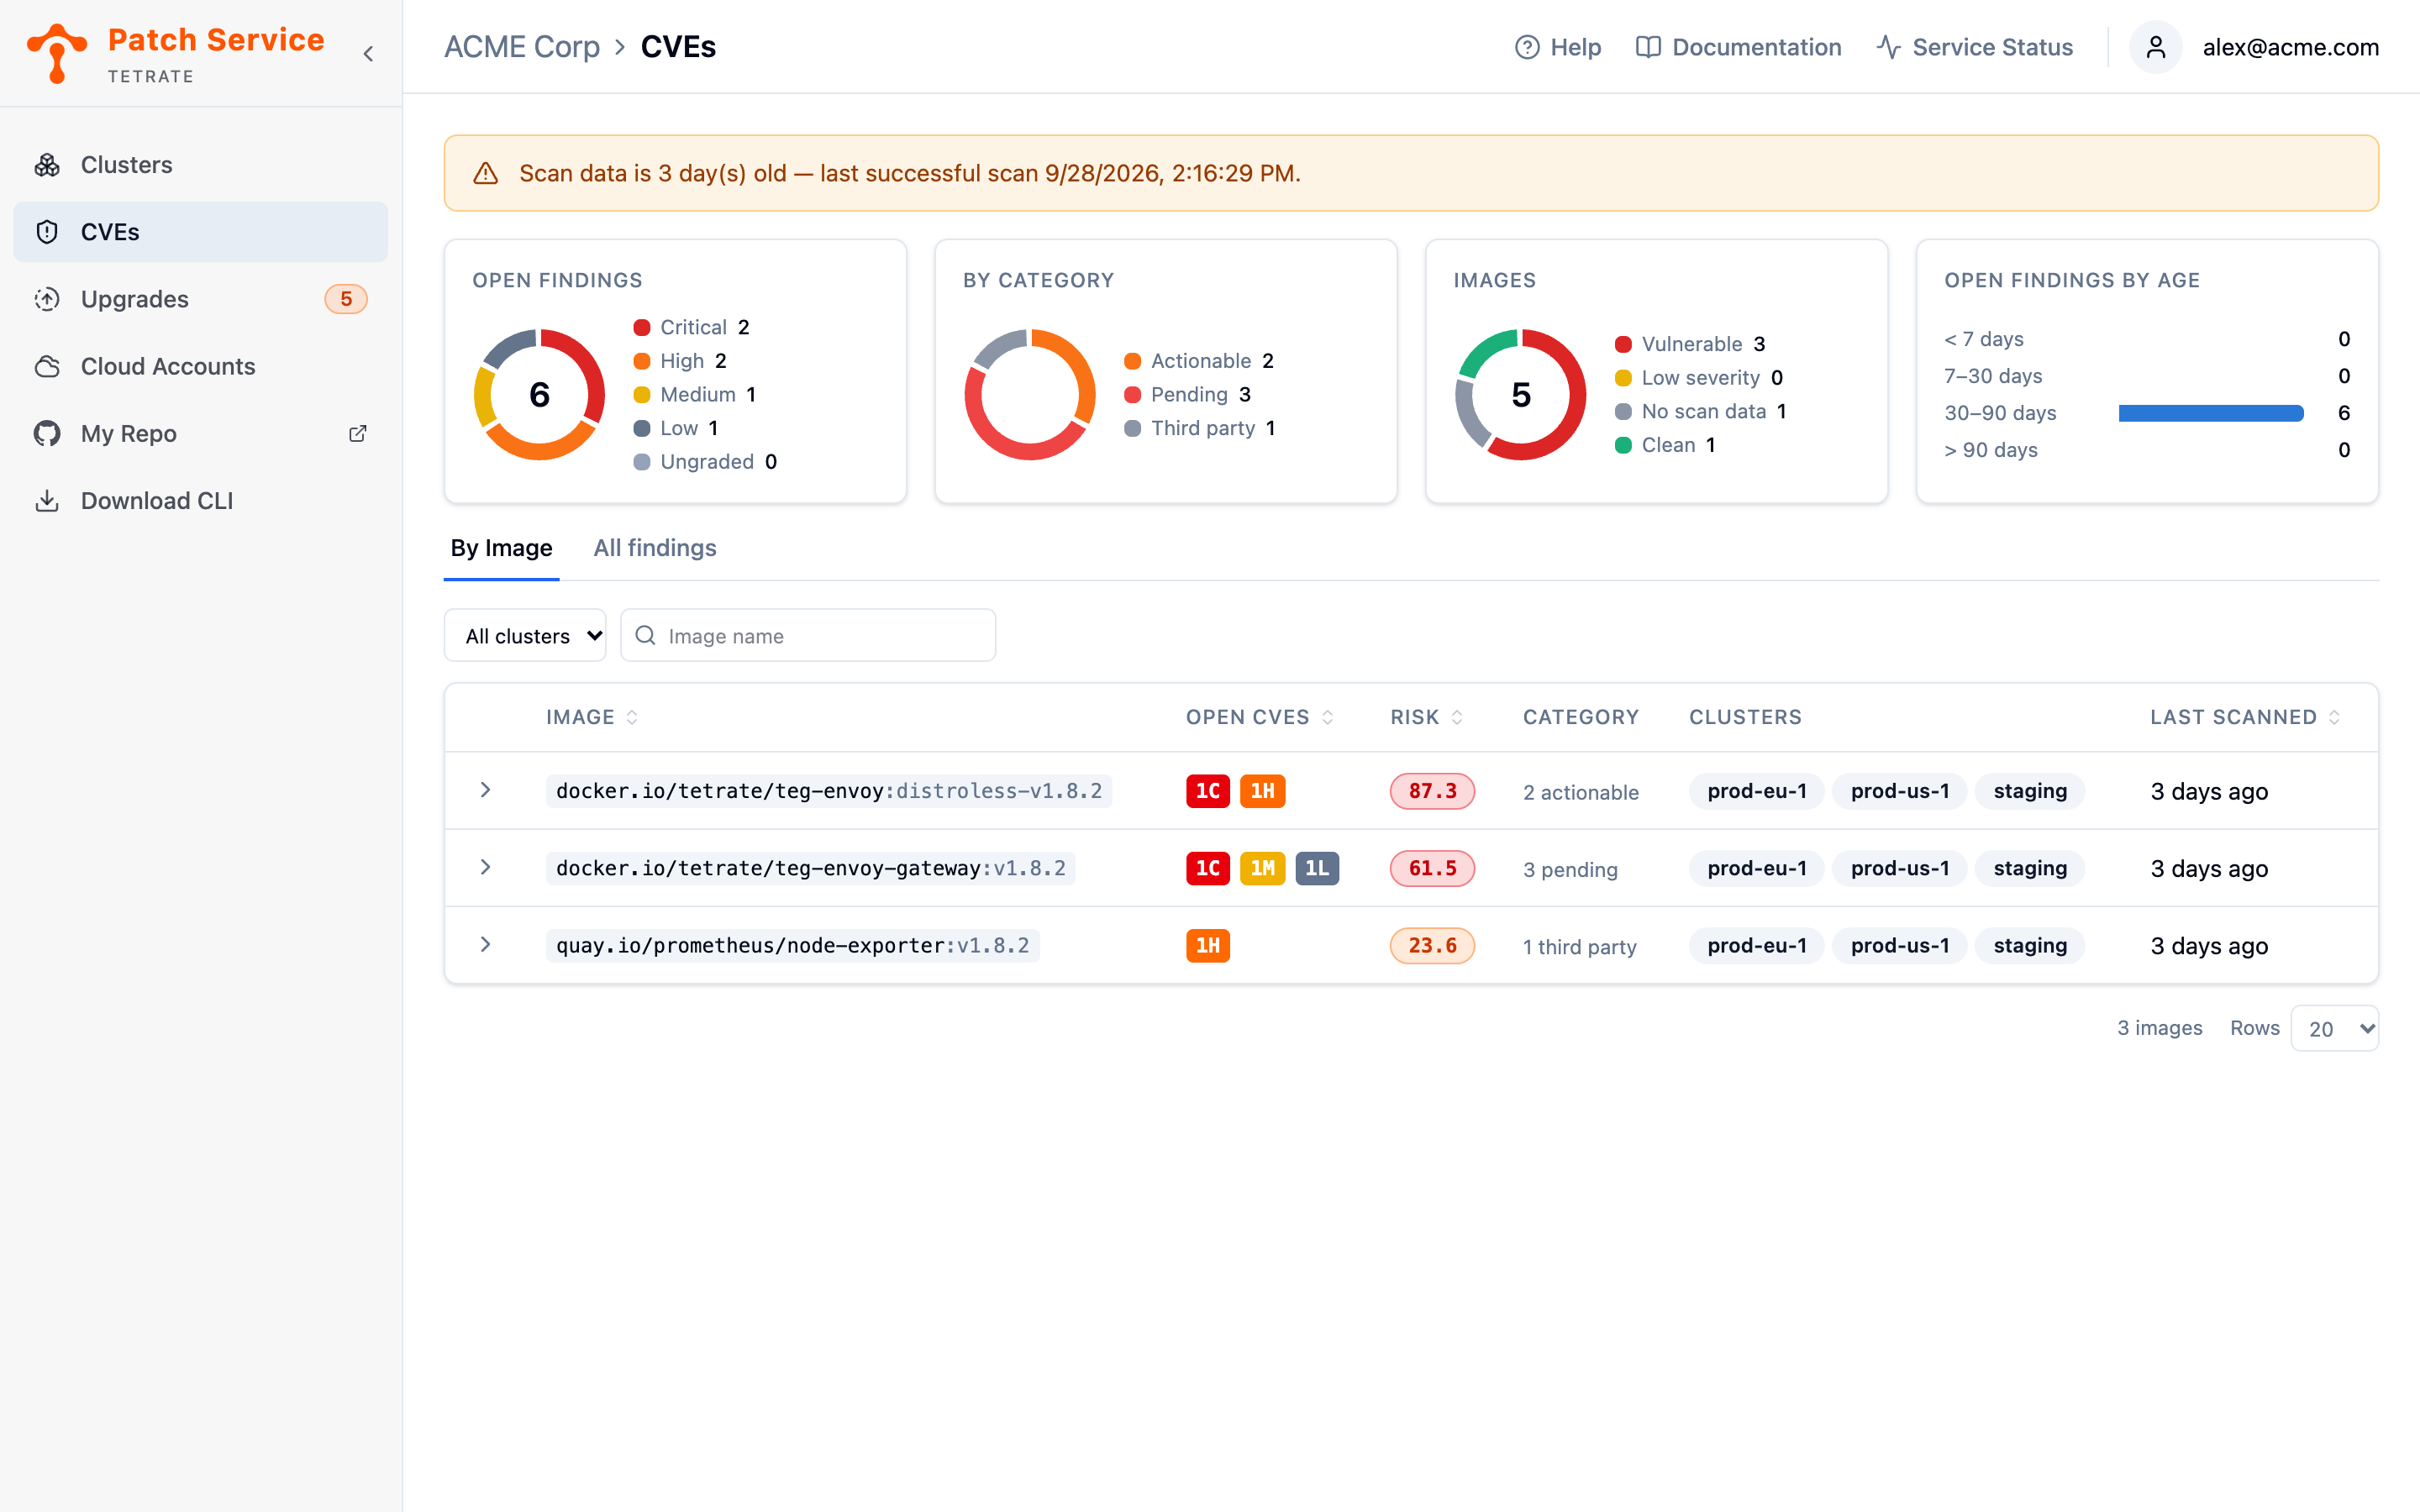The height and width of the screenshot is (1512, 2420).
Task: Collapse the sidebar with the chevron
Action: click(368, 54)
